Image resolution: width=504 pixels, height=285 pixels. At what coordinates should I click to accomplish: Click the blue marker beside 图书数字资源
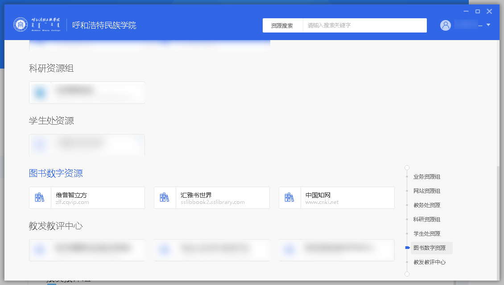407,248
